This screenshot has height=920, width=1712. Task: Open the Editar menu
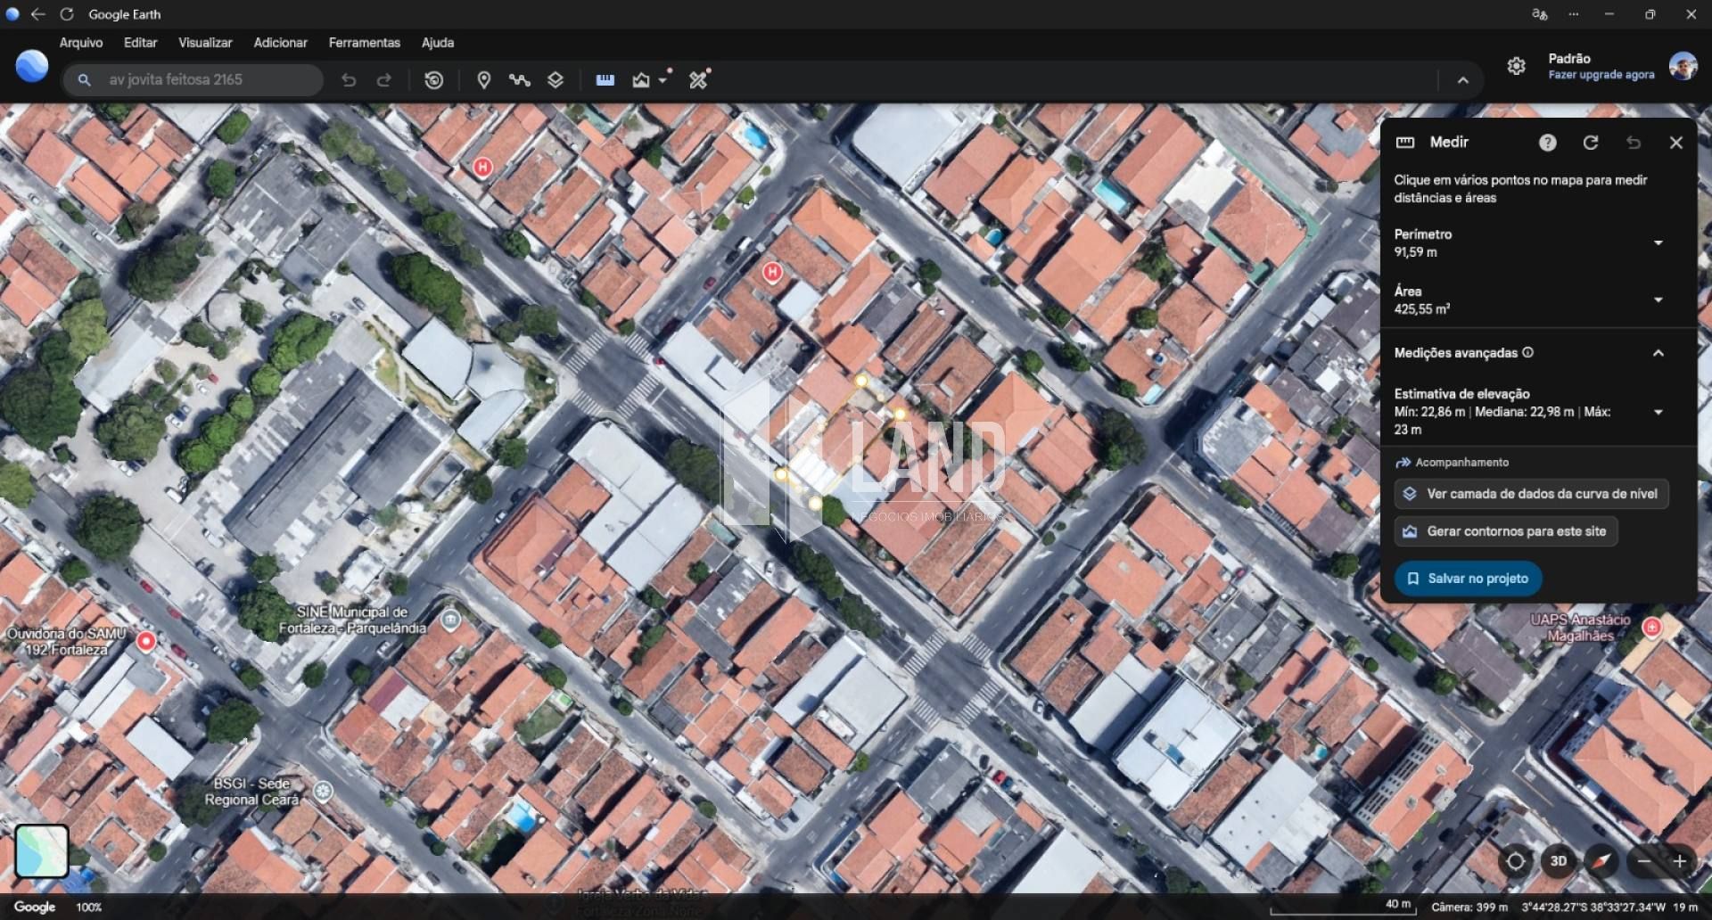coord(140,43)
